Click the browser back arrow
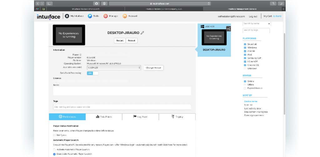The height and width of the screenshot is (157, 320). (x=37, y=3)
